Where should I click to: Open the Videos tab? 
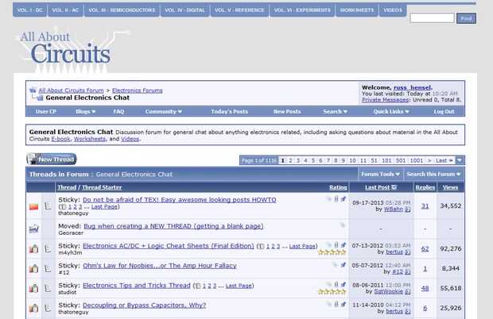393,10
